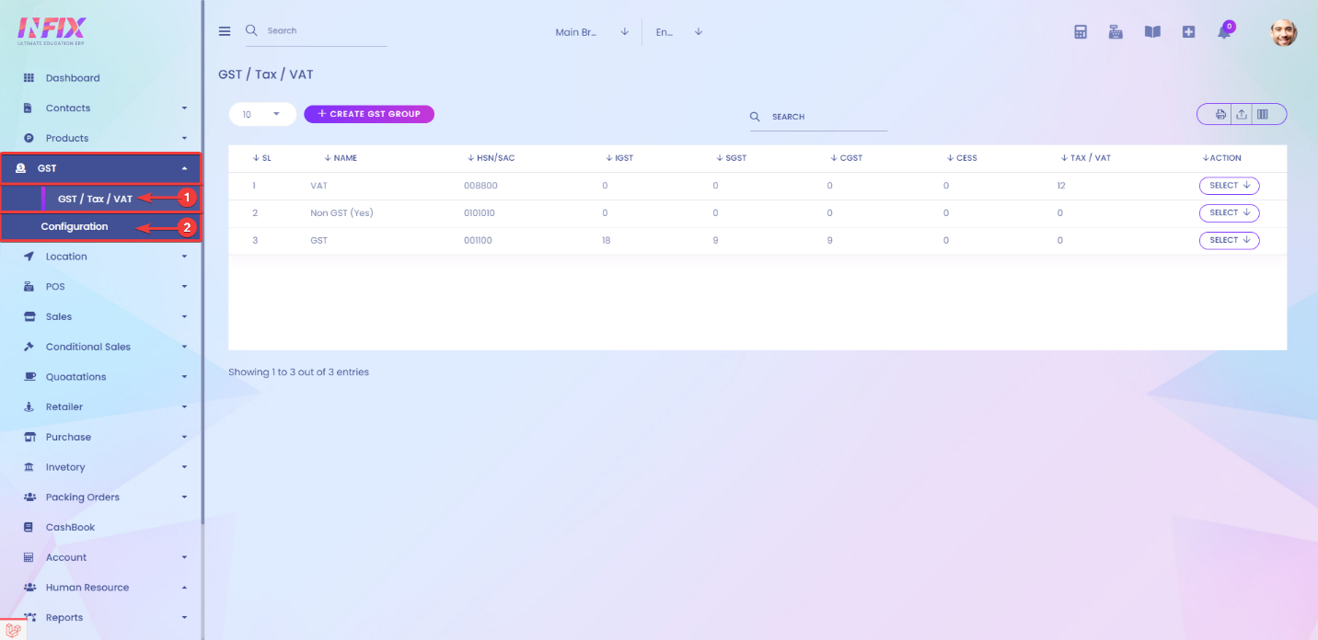Click the INFIX logo
The image size is (1318, 640).
[x=53, y=31]
